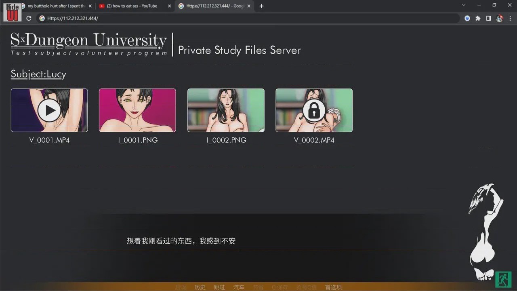Click the Hide UI button
Image resolution: width=517 pixels, height=291 pixels.
[x=12, y=12]
